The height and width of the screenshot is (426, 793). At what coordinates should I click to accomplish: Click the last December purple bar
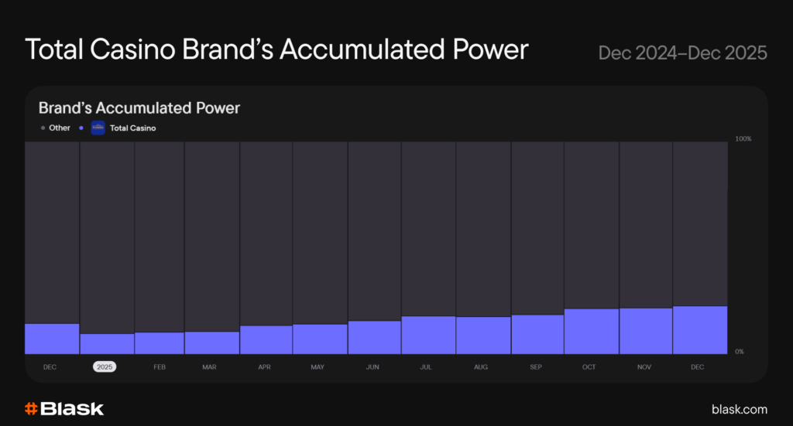click(x=699, y=330)
